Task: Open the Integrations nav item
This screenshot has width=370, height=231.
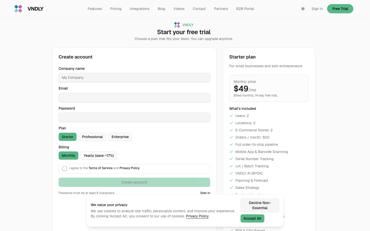Action: tap(140, 9)
